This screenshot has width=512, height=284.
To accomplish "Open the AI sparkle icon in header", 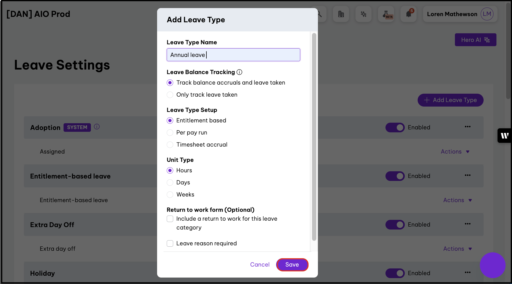I will (x=363, y=14).
